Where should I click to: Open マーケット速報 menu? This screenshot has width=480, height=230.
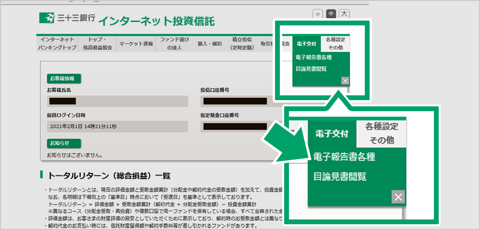pyautogui.click(x=136, y=44)
